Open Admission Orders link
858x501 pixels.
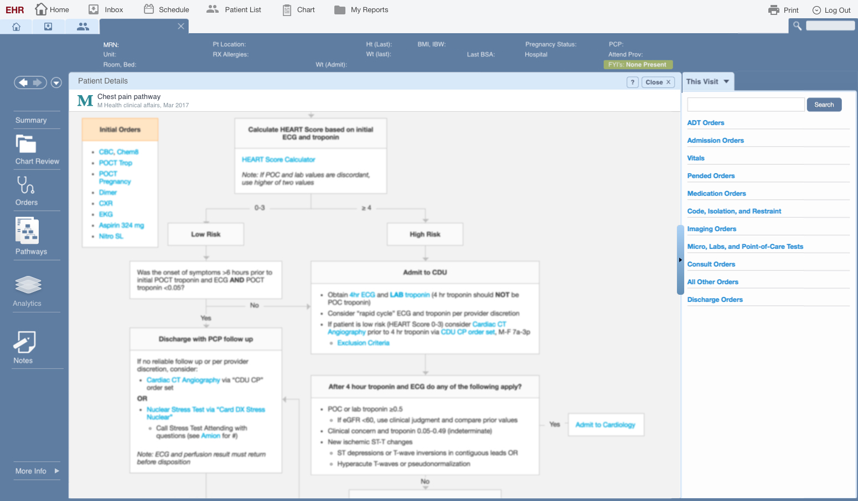(715, 140)
